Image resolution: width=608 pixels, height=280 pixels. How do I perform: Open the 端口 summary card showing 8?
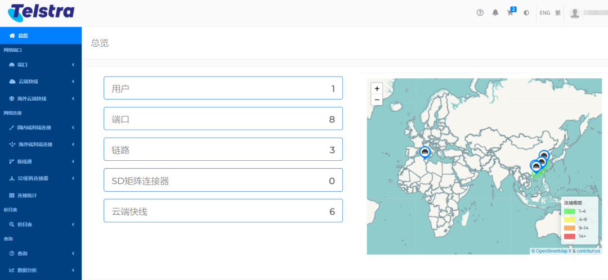click(x=223, y=119)
